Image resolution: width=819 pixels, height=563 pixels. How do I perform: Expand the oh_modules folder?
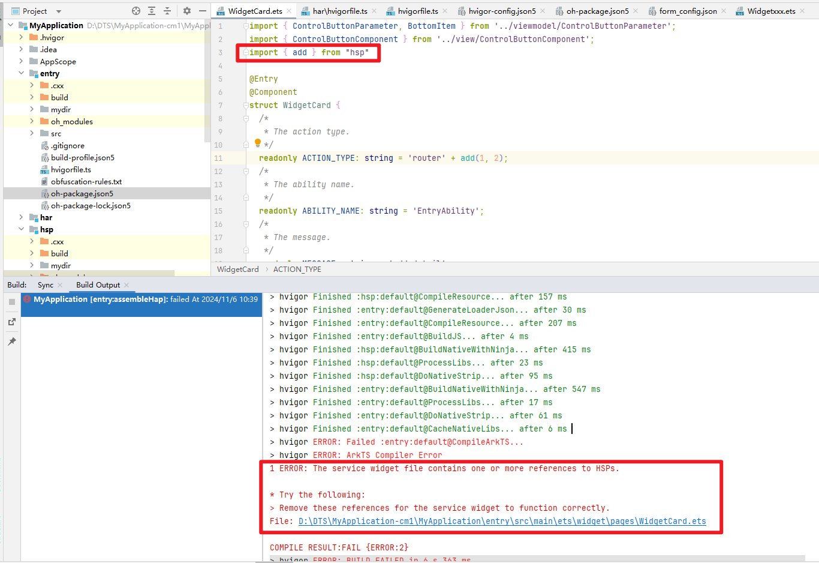[x=32, y=121]
